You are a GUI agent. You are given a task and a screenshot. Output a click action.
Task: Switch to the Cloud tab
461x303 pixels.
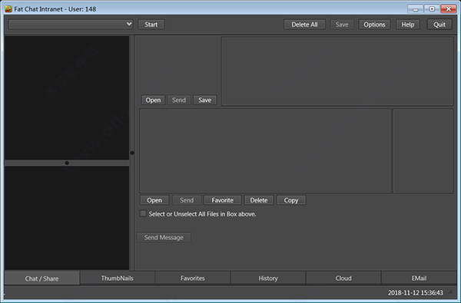pos(343,278)
